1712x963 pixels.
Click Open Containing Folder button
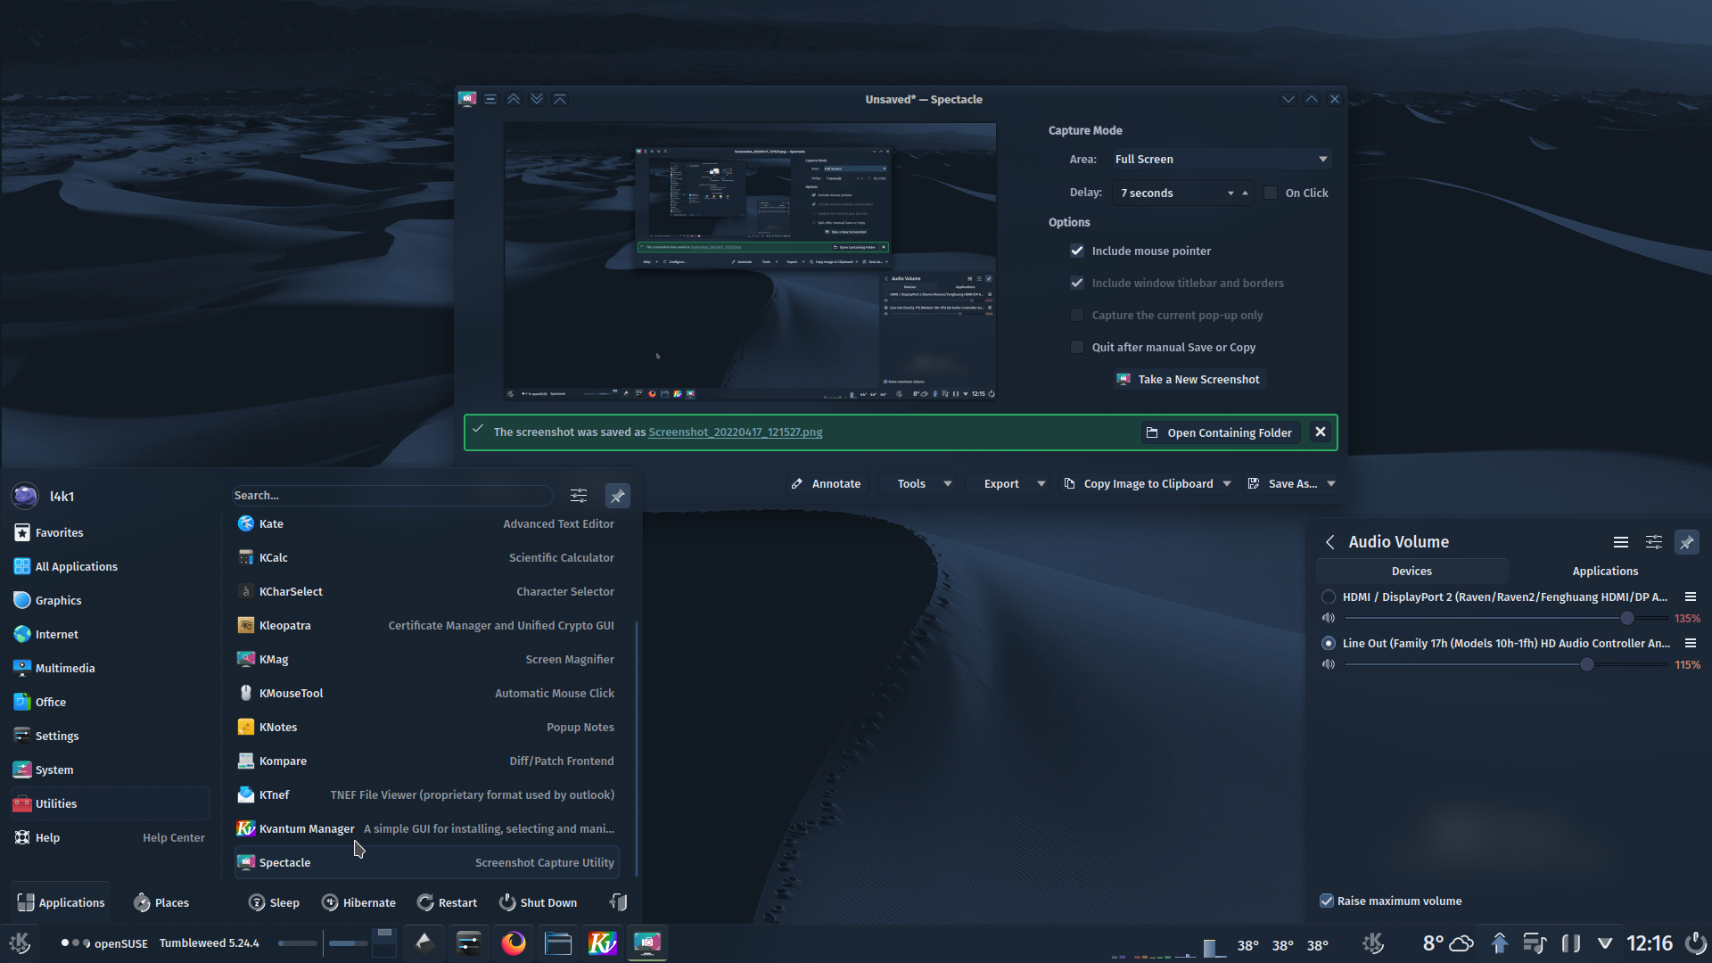click(x=1220, y=432)
